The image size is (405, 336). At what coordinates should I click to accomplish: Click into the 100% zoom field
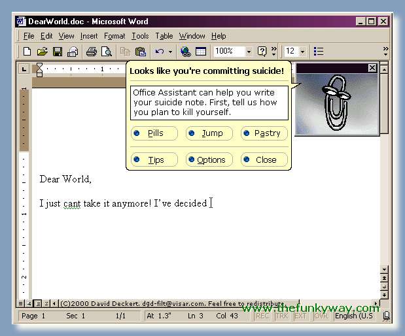(x=230, y=51)
